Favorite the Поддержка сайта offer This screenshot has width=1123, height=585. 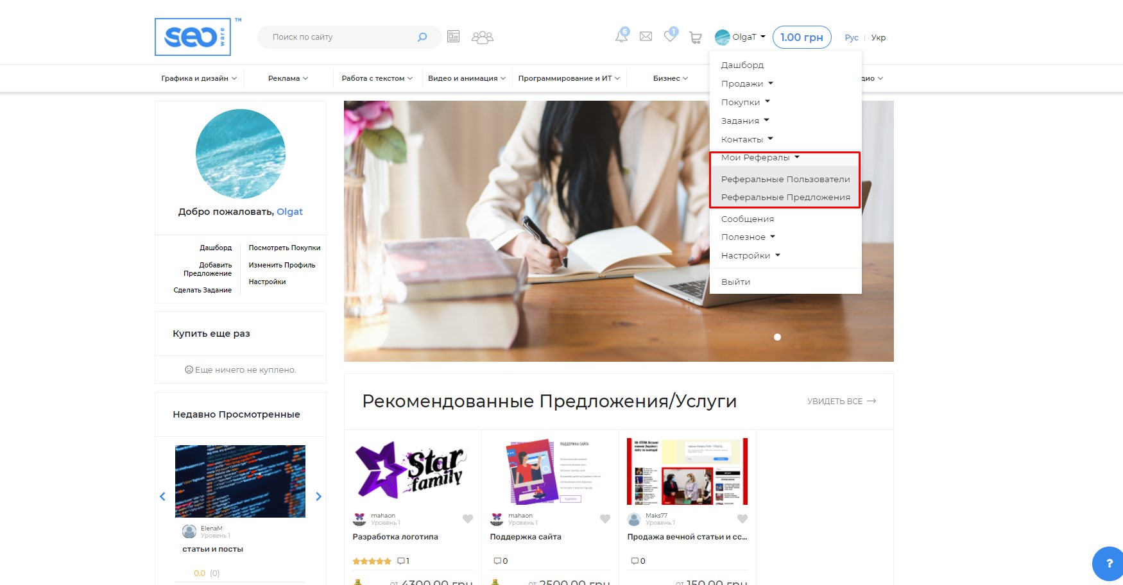click(605, 519)
